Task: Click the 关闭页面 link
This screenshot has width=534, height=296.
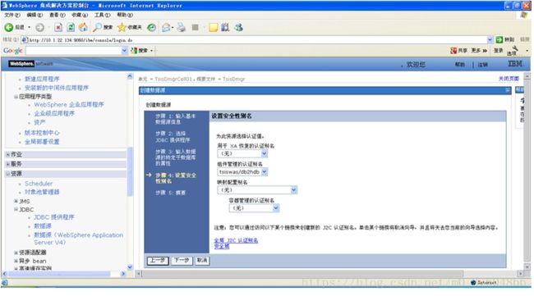Action: click(x=509, y=79)
